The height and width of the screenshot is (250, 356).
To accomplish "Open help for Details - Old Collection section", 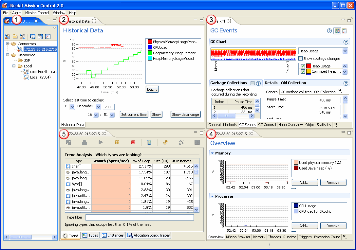I will 346,83.
